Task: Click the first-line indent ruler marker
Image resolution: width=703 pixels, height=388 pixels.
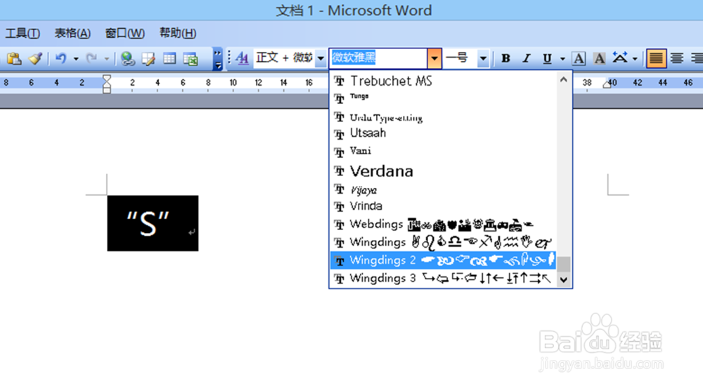Action: (x=107, y=79)
